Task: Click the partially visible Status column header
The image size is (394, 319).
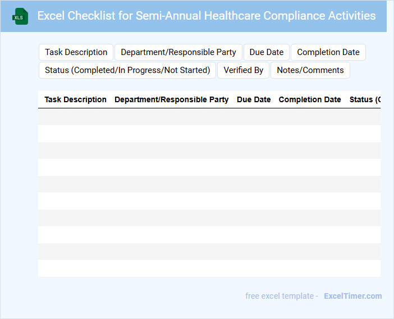Action: pyautogui.click(x=364, y=99)
